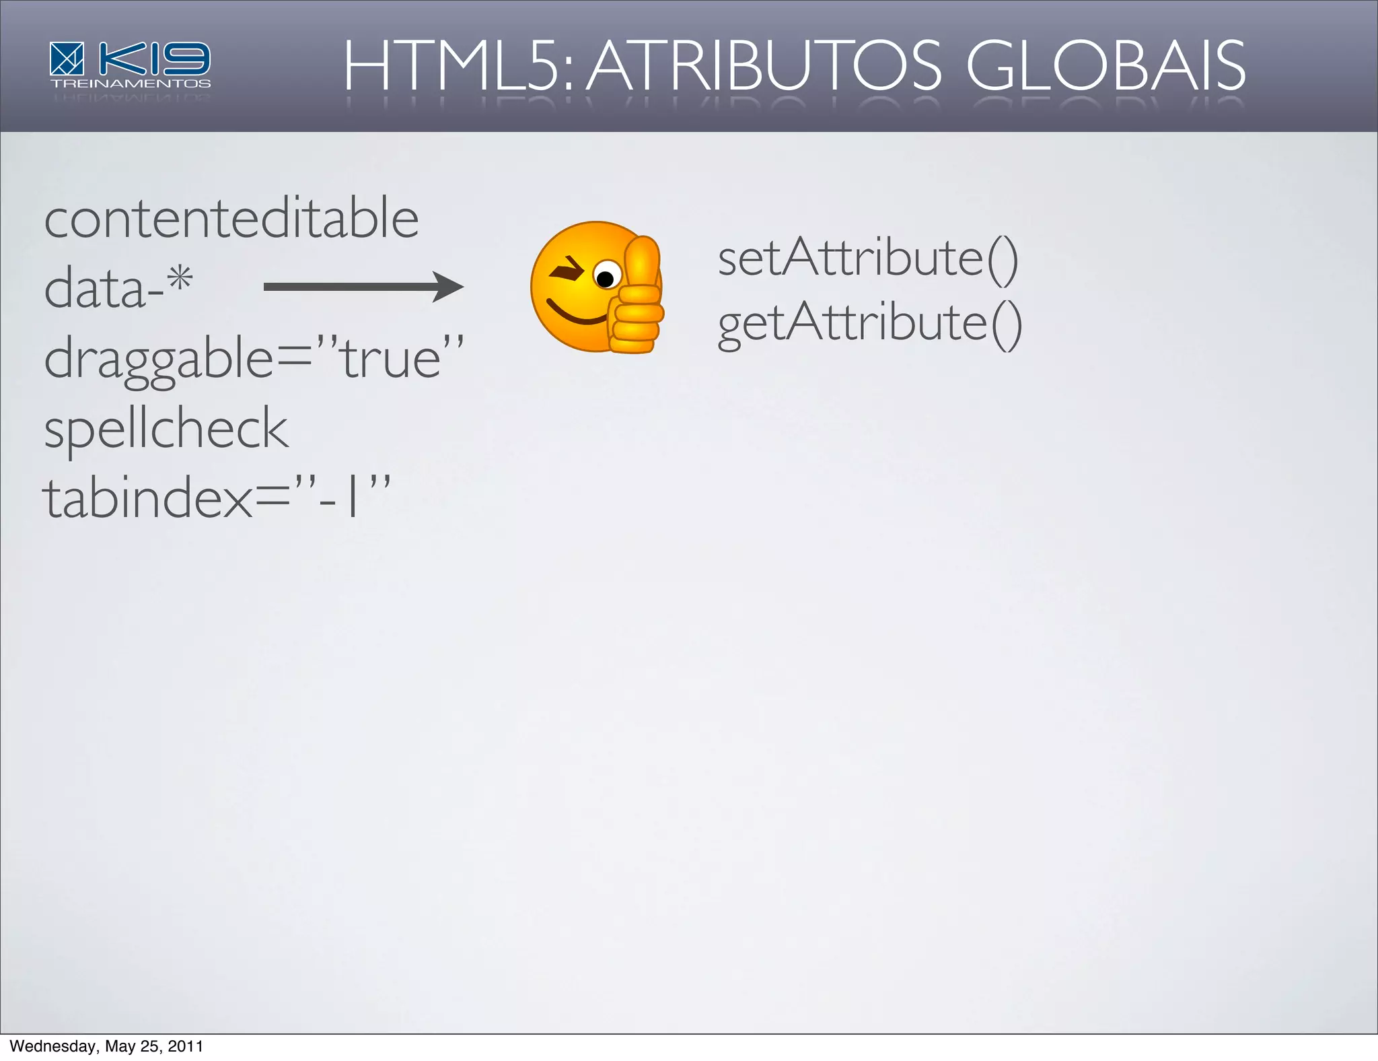Click the 'getAttribute()' text
1378x1061 pixels.
pyautogui.click(x=870, y=324)
